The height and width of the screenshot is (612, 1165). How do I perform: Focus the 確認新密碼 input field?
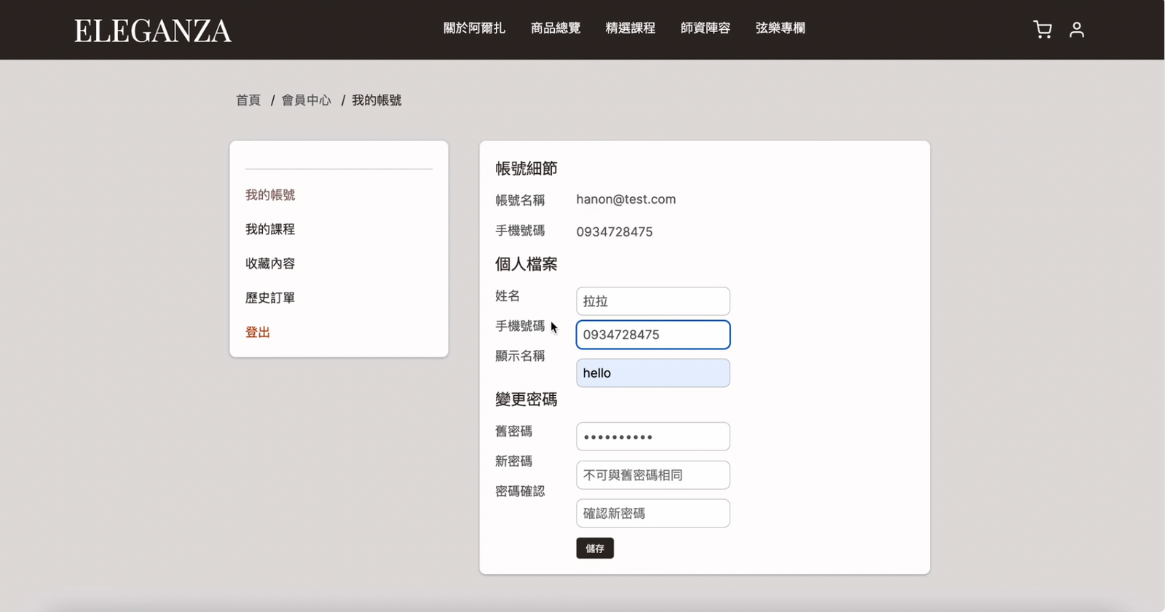pos(653,514)
